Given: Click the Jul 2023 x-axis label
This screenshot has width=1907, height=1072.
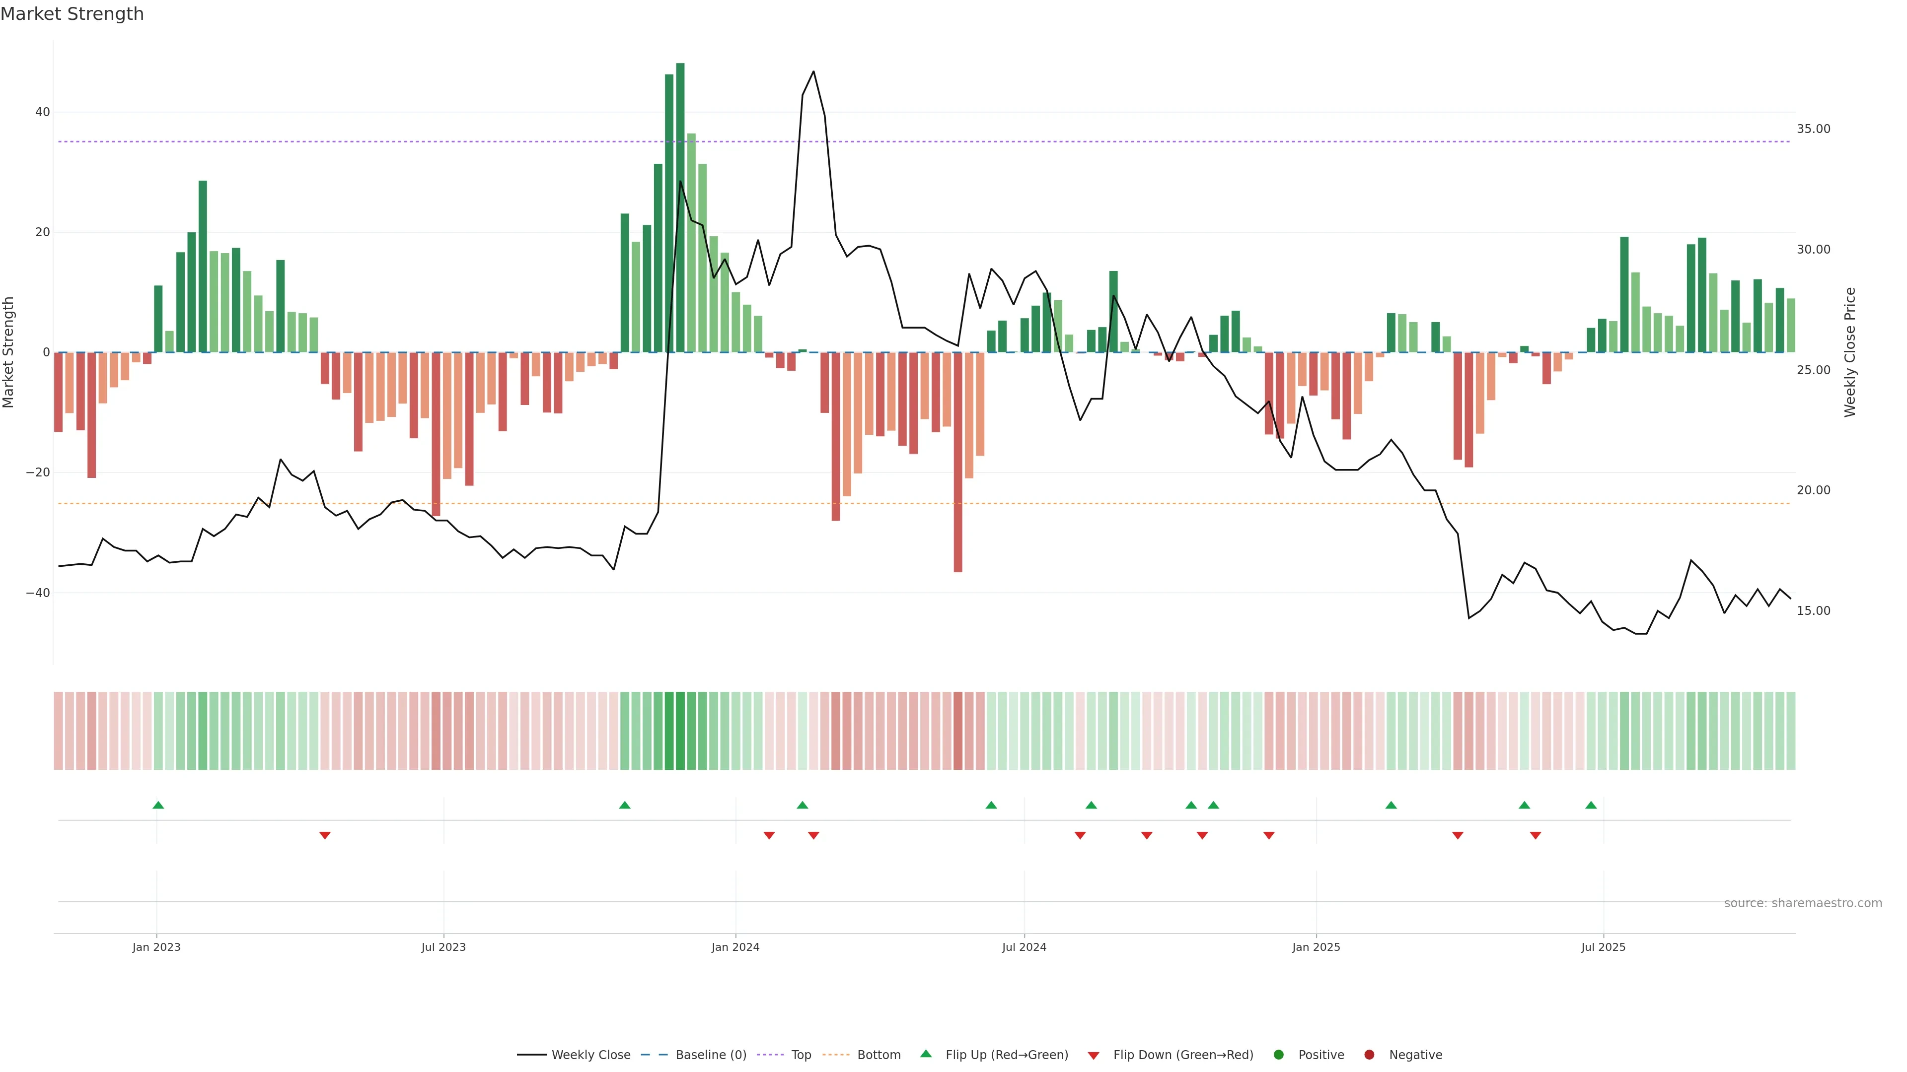Looking at the screenshot, I should 443,947.
